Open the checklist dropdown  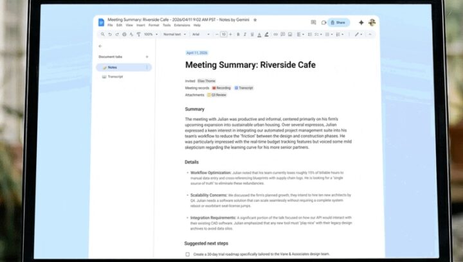click(x=318, y=35)
